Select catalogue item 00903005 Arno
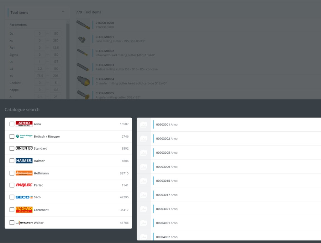The image size is (321, 243). pyautogui.click(x=229, y=152)
